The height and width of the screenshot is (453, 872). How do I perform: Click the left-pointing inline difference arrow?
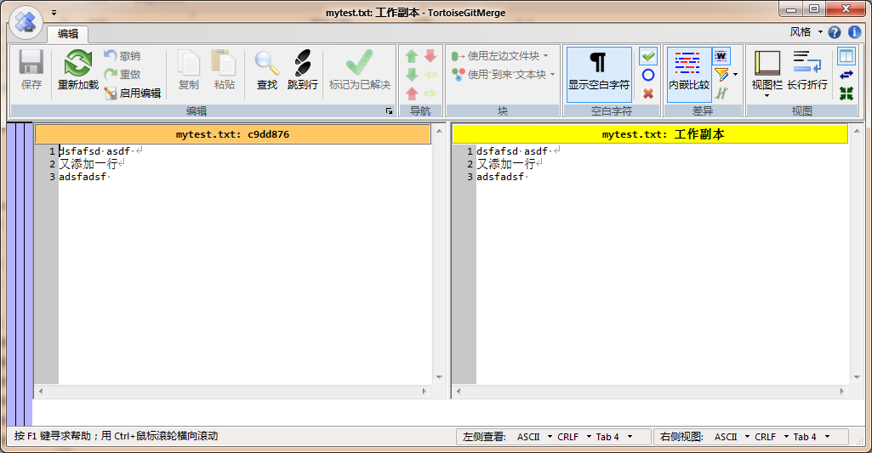click(430, 75)
